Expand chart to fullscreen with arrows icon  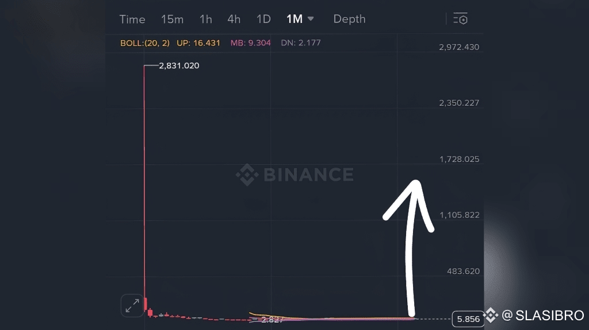pyautogui.click(x=132, y=306)
